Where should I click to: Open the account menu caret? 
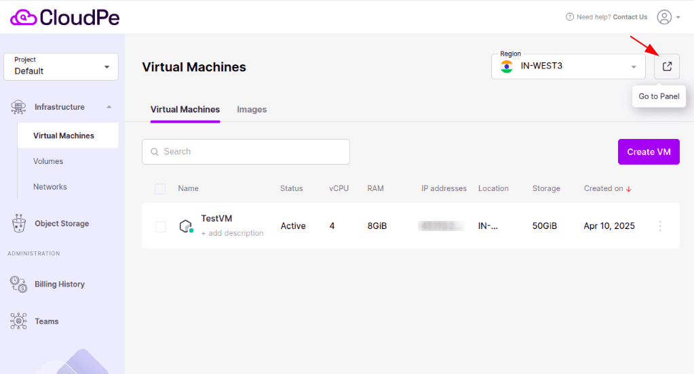(x=678, y=17)
